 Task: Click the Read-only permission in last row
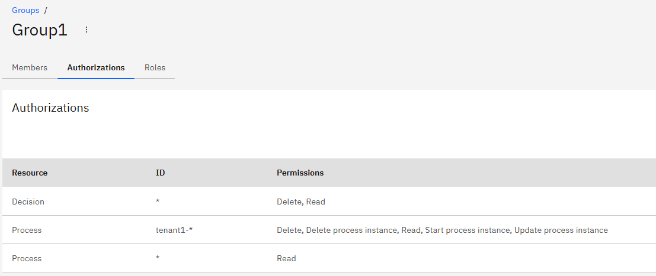[286, 258]
